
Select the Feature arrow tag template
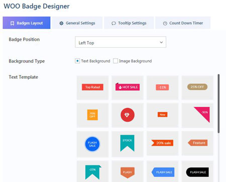[197, 143]
